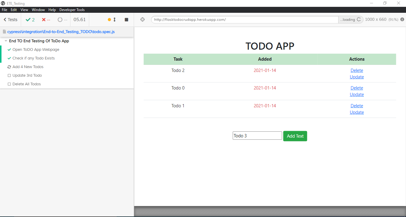Click inside the 'Todo 3' input field

pos(257,135)
